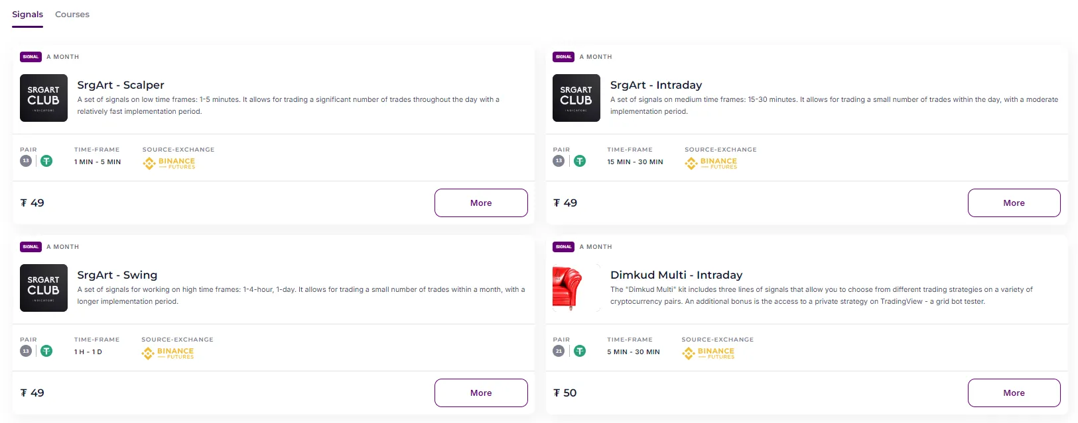The image size is (1078, 423).
Task: Click the SrgArt - Swing title
Action: pos(117,275)
